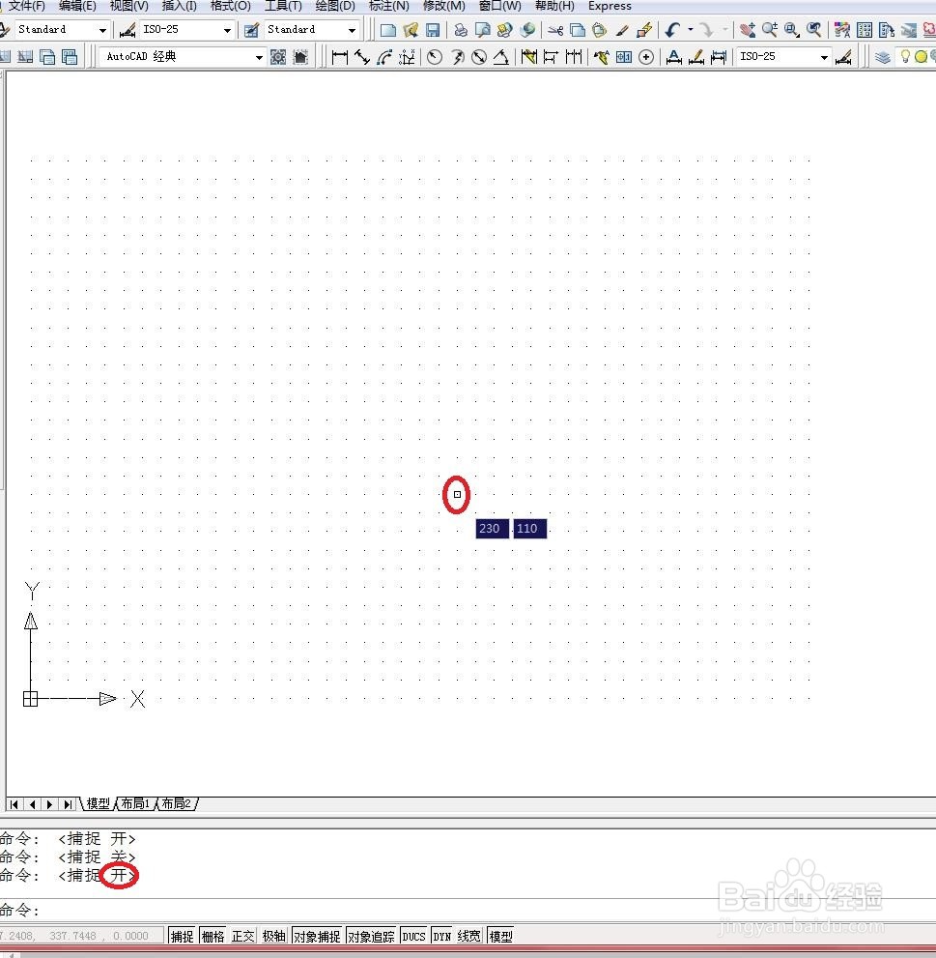Click the dynamic input field showing 110

point(530,529)
